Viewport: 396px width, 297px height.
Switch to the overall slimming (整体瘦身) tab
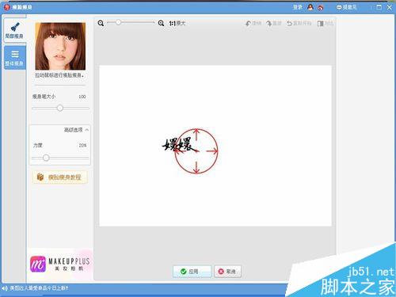[15, 58]
